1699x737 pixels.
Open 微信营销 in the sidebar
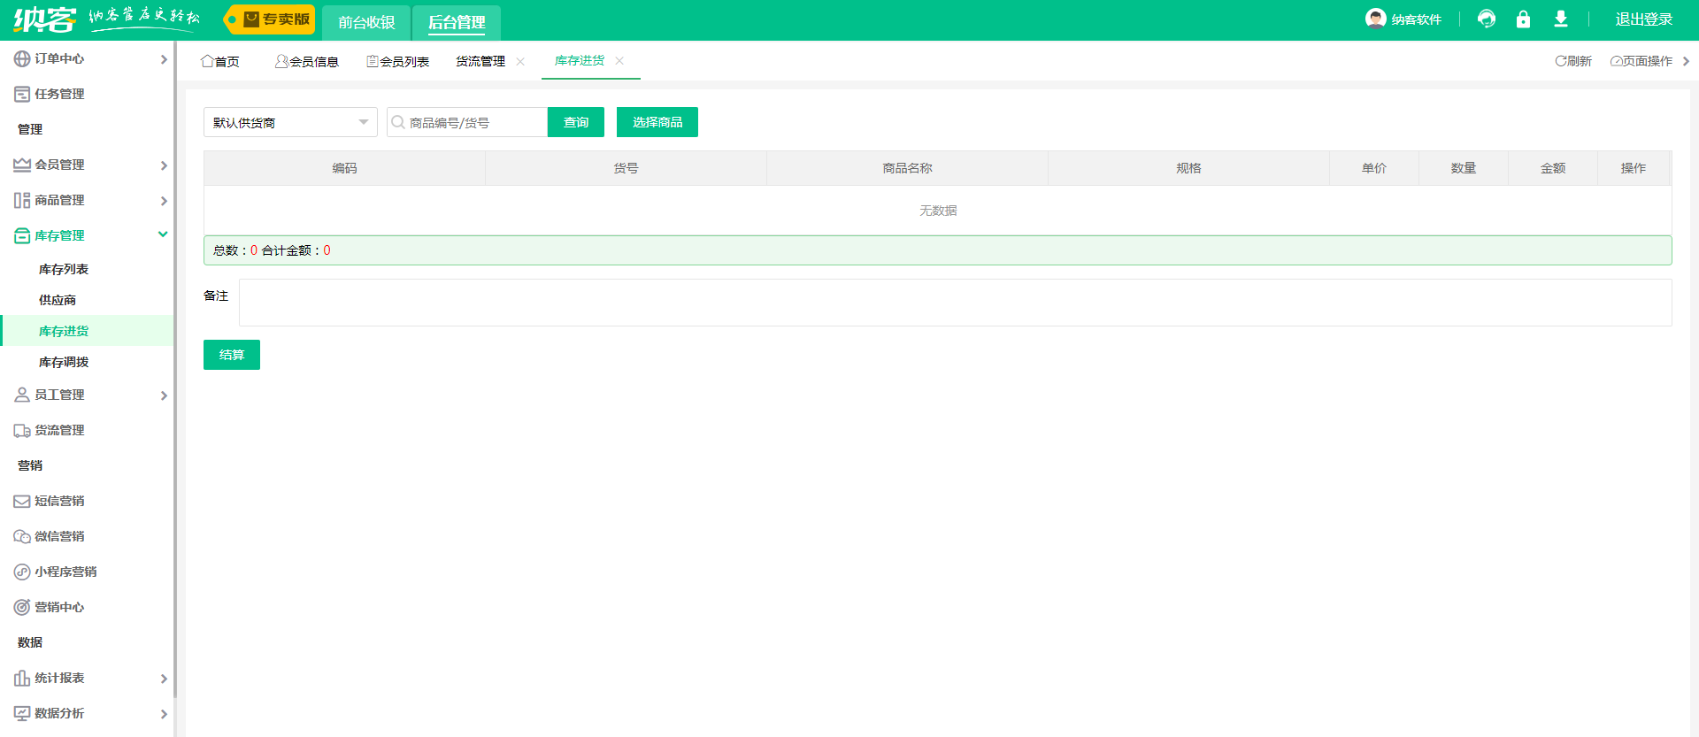59,536
